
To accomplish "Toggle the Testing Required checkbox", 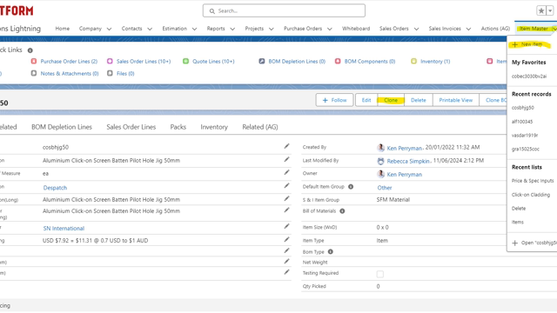I will [380, 274].
